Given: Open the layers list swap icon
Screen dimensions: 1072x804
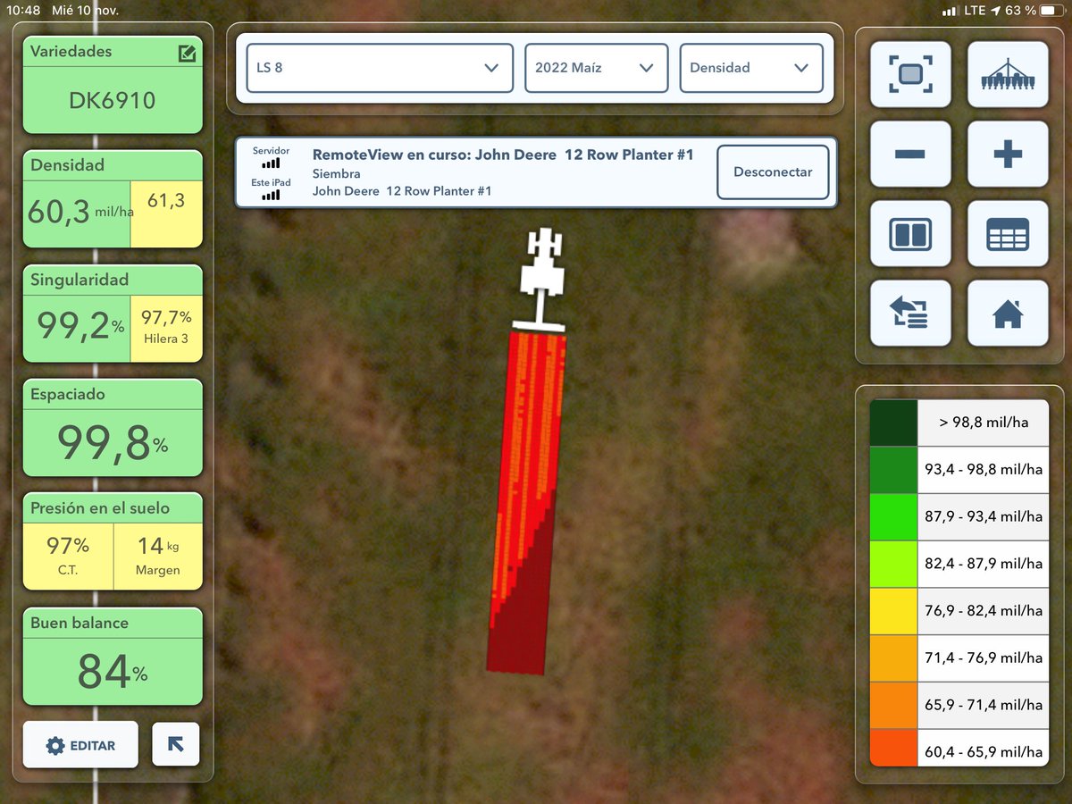Looking at the screenshot, I should click(x=910, y=314).
